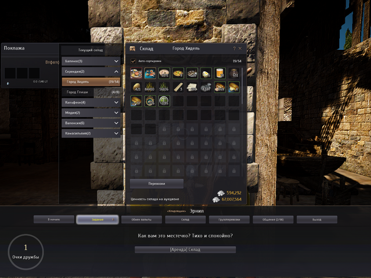Select the golden ornate ring token item
This screenshot has width=371, height=278.
click(150, 101)
